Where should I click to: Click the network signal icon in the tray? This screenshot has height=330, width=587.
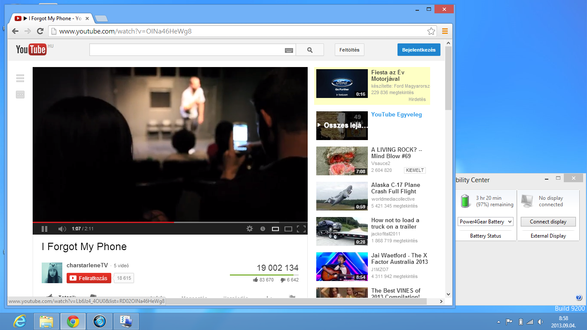click(x=530, y=322)
